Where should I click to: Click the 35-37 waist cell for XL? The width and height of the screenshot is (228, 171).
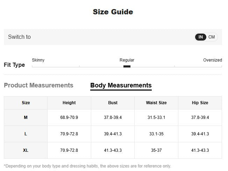(x=156, y=150)
